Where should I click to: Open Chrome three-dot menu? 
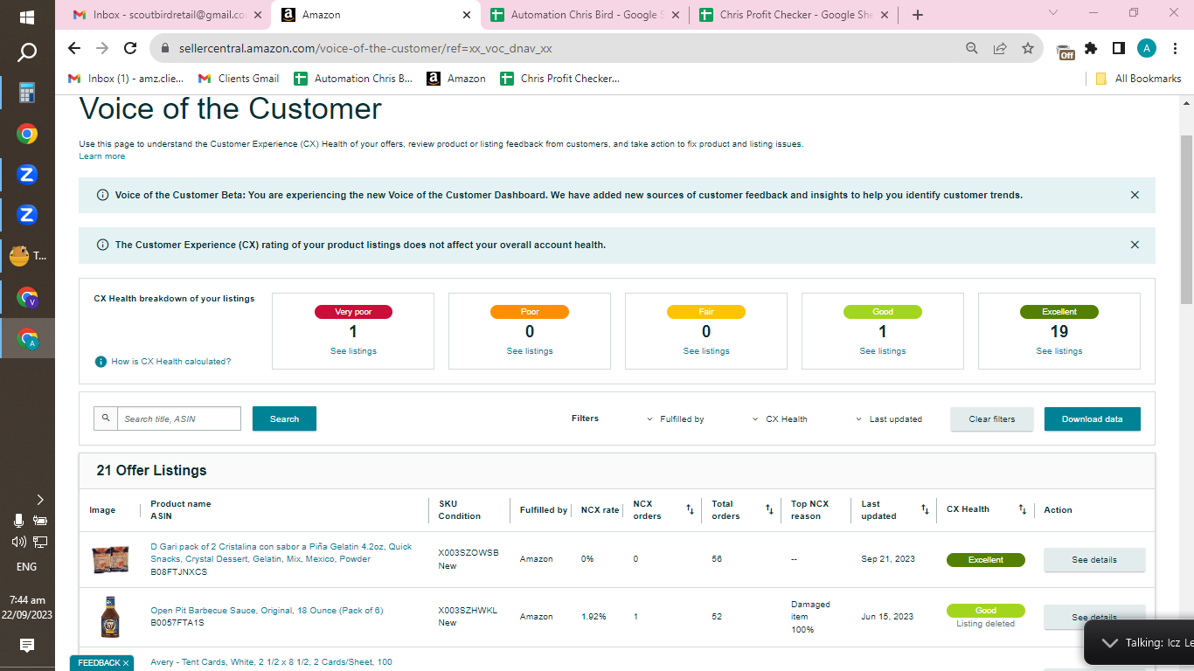(x=1177, y=48)
